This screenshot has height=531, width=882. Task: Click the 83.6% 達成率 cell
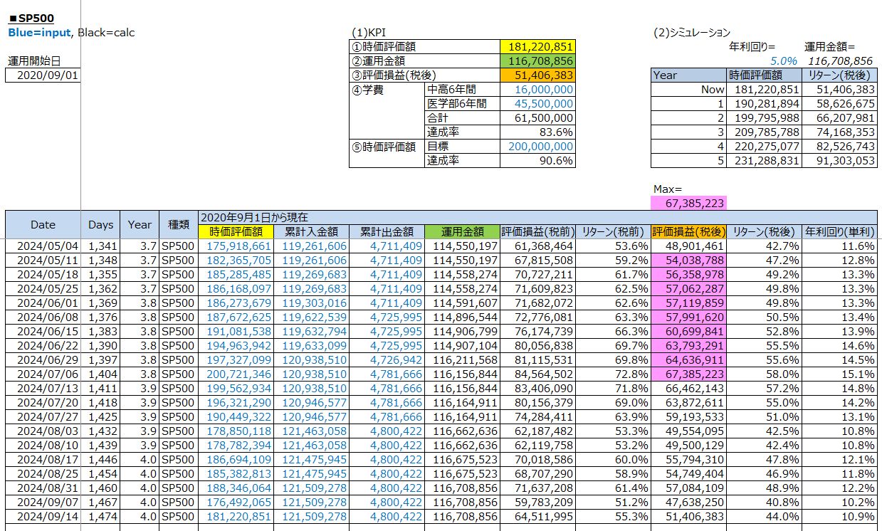(537, 132)
